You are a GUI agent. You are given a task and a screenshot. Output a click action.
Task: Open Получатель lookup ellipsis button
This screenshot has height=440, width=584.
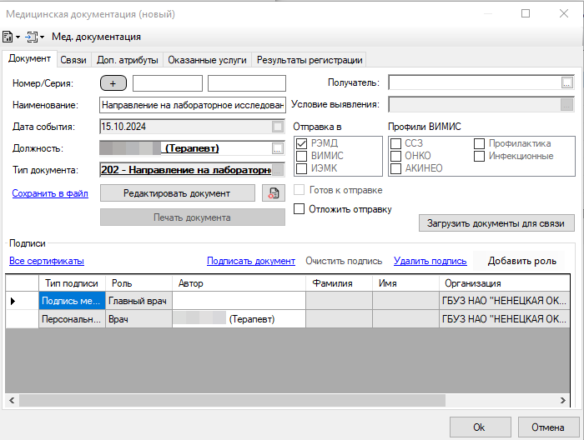click(566, 82)
